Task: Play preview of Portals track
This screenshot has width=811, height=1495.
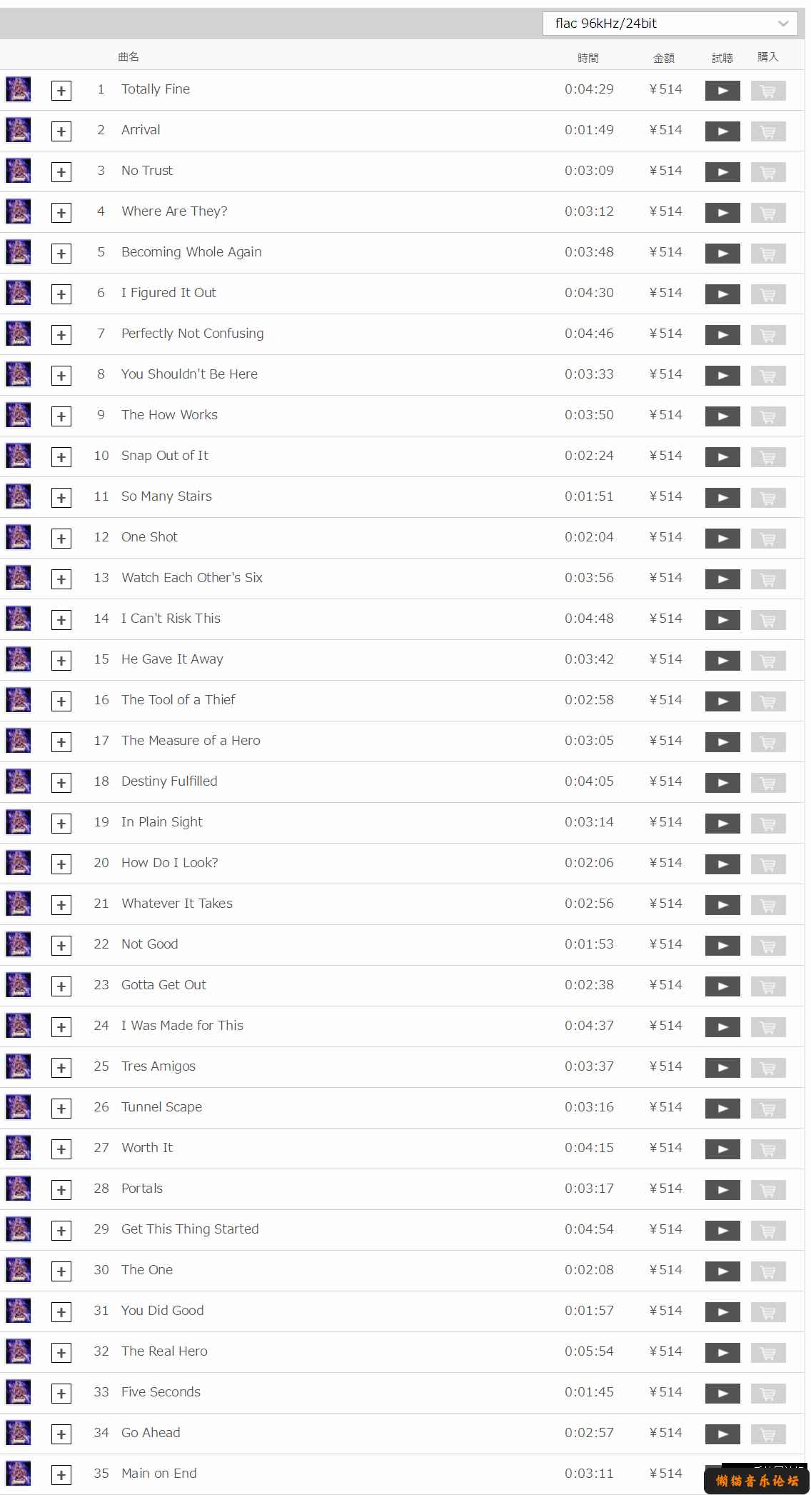Action: tap(722, 1190)
